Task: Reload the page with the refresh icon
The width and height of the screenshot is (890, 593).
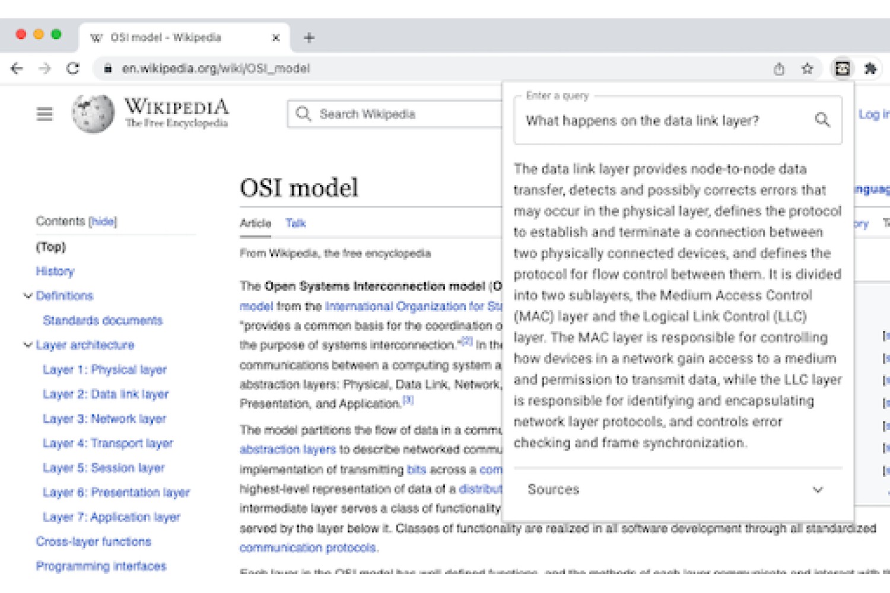Action: click(x=72, y=68)
